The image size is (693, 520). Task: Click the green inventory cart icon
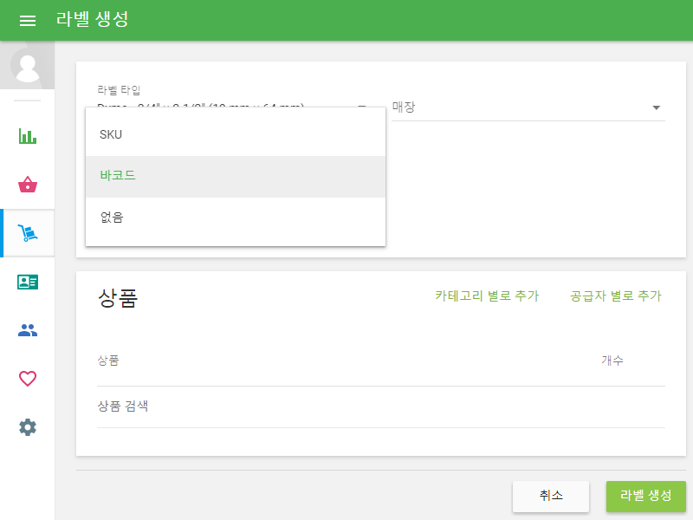(x=27, y=233)
